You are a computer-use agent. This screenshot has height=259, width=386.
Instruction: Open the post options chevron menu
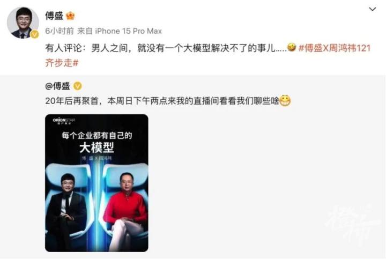pos(372,9)
